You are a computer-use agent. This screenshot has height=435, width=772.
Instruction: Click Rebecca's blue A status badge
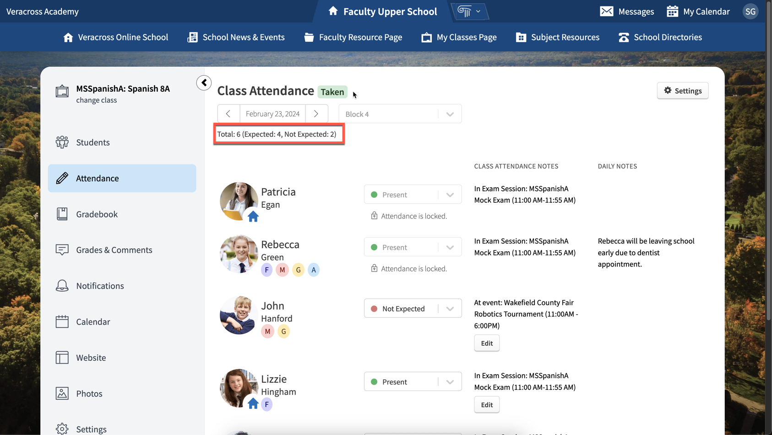314,270
